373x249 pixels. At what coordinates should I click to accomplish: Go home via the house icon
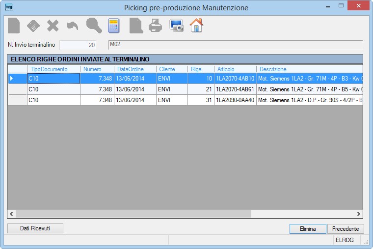[x=196, y=25]
